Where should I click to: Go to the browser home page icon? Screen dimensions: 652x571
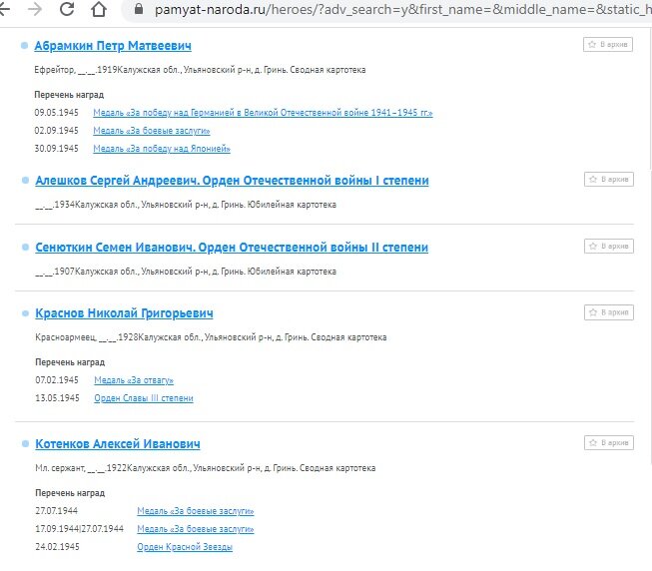99,9
